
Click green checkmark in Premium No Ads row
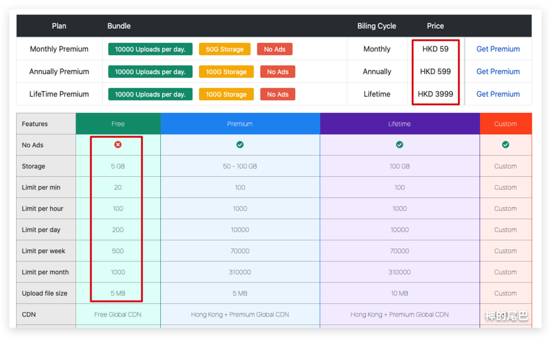(x=240, y=145)
